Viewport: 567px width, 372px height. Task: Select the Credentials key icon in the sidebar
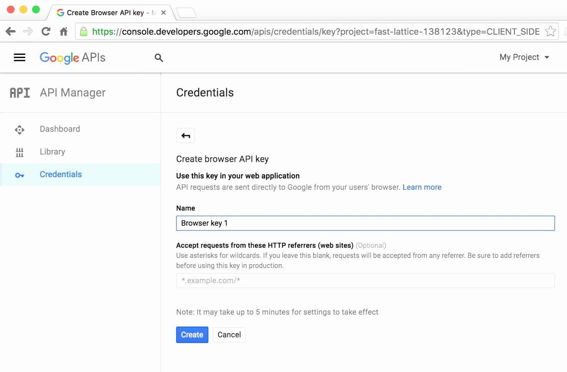(x=19, y=175)
